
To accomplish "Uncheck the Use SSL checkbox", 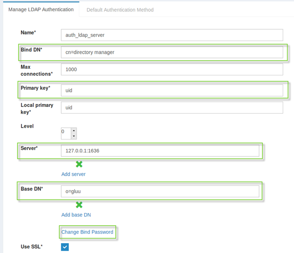I will coord(65,247).
